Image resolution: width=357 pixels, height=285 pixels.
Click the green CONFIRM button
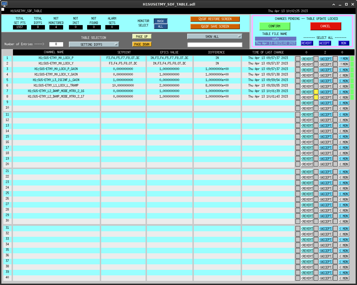tap(275, 26)
